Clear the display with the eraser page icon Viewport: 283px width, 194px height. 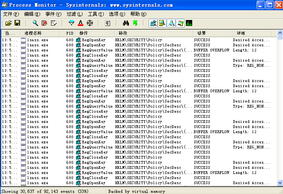(53, 23)
